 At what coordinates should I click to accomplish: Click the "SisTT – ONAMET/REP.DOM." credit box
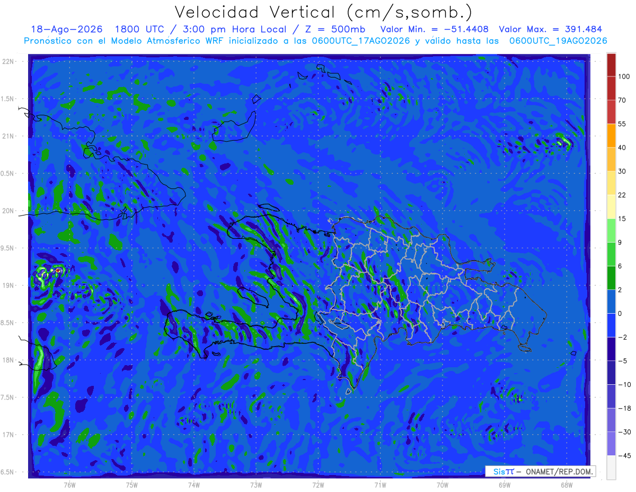(x=541, y=471)
